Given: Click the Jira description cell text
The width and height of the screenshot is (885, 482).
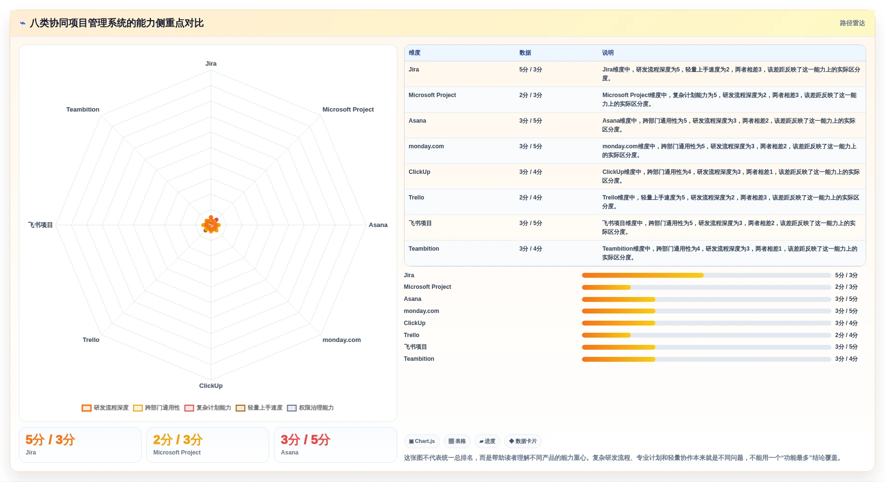Looking at the screenshot, I should (731, 74).
